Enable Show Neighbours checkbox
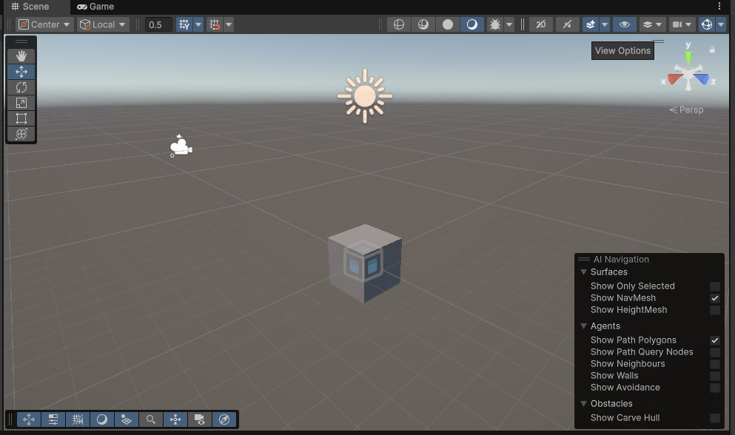The image size is (735, 435). (x=715, y=364)
